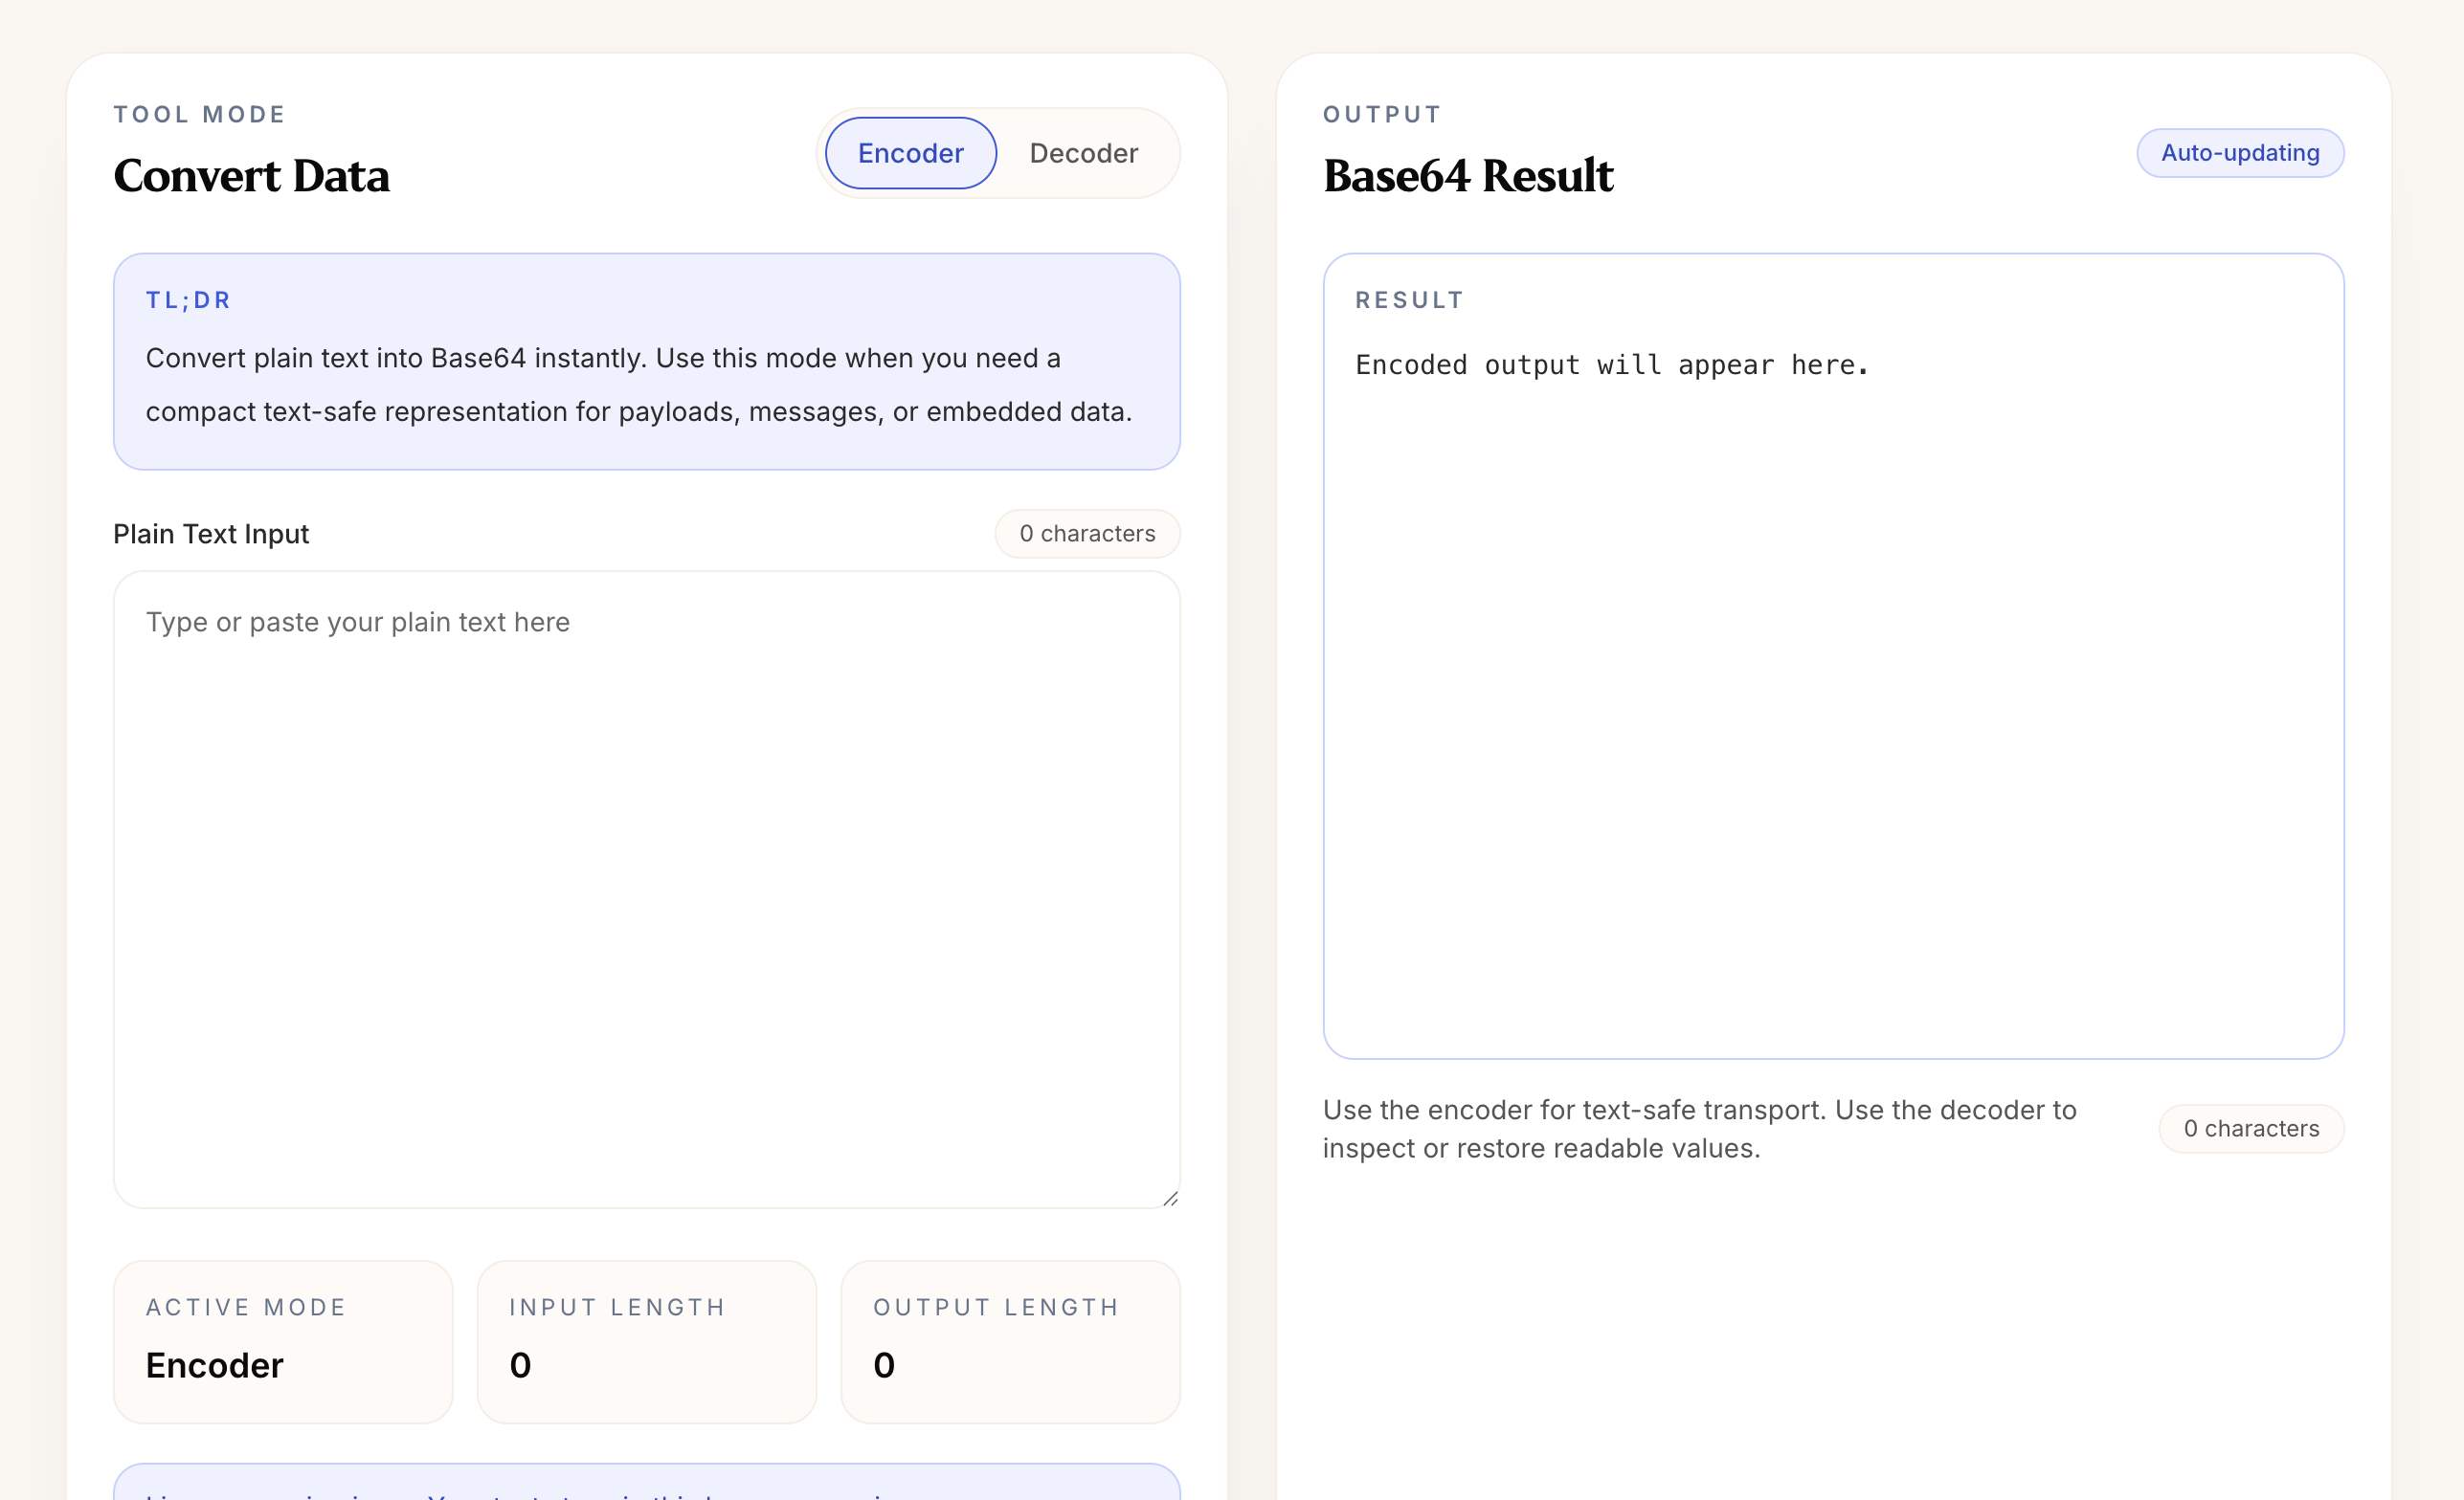The height and width of the screenshot is (1500, 2464).
Task: Select the placeholder text in the input box
Action: coord(357,621)
